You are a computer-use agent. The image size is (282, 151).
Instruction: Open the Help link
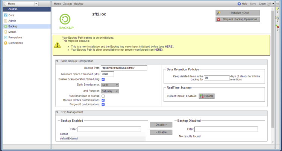[x=244, y=4]
